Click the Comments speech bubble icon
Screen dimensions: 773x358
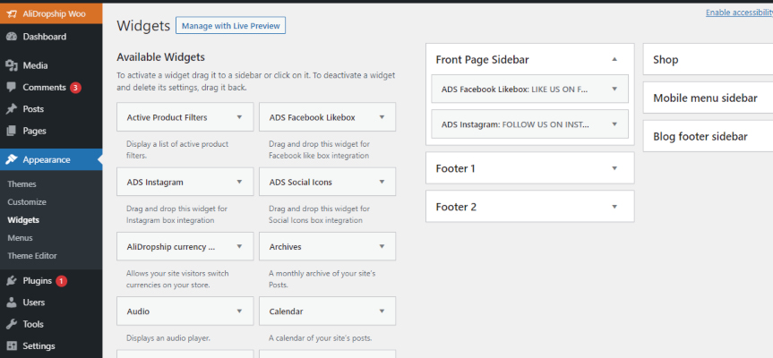[12, 88]
